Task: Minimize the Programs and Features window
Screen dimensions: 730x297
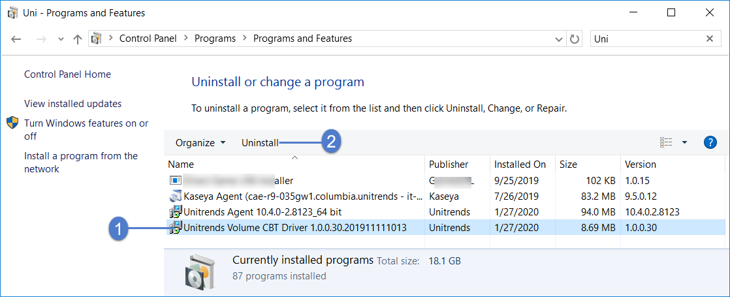Action: tap(633, 12)
